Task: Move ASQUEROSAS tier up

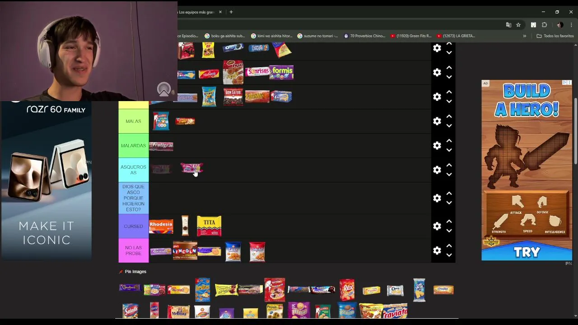Action: click(449, 165)
